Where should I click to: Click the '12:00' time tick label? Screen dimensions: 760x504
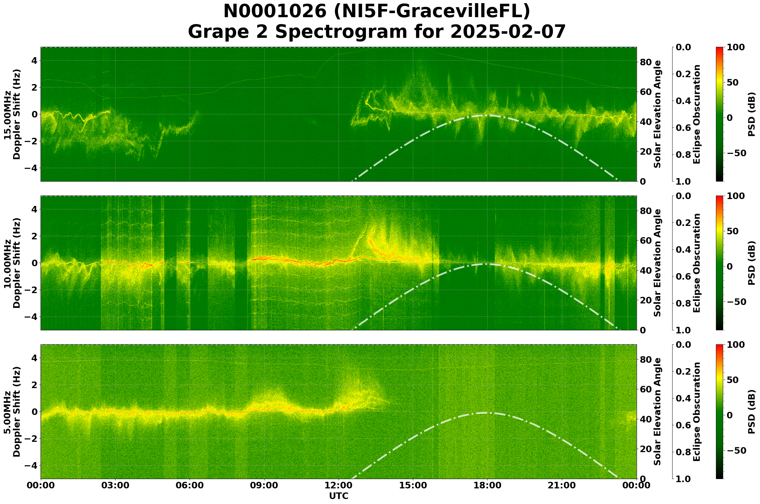339,486
